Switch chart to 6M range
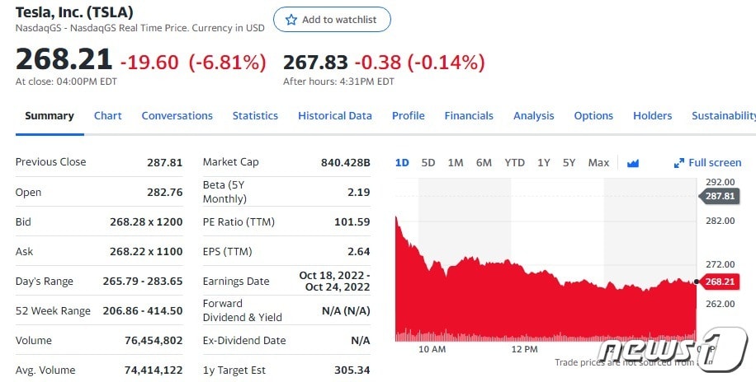This screenshot has height=382, width=756. point(484,163)
